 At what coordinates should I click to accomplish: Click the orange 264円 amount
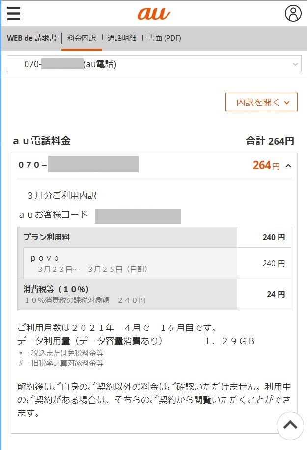point(266,166)
